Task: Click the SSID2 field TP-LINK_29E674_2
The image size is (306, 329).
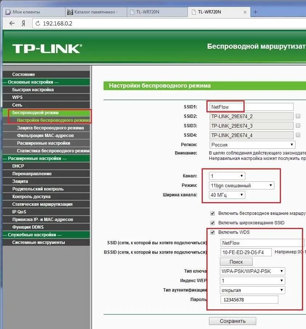Action: pos(251,116)
